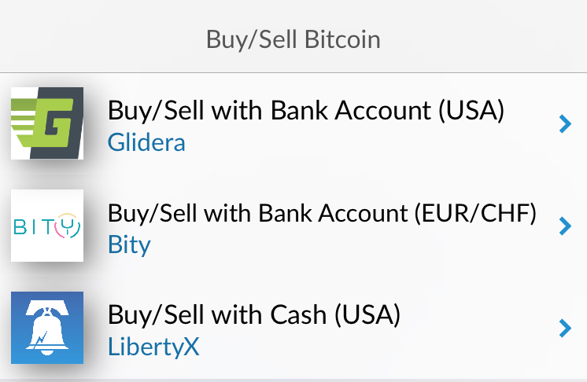Click the Glidera provider name link

click(146, 142)
